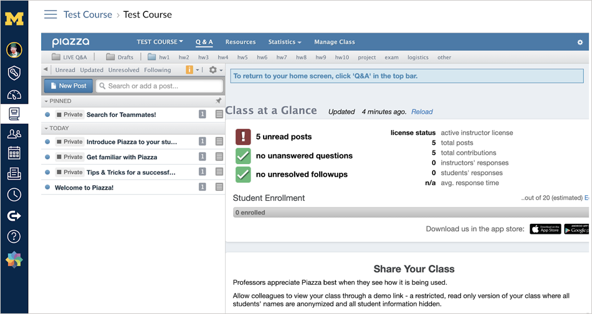Open the Admin shield icon in sidebar
Image resolution: width=592 pixels, height=314 pixels.
coord(14,73)
